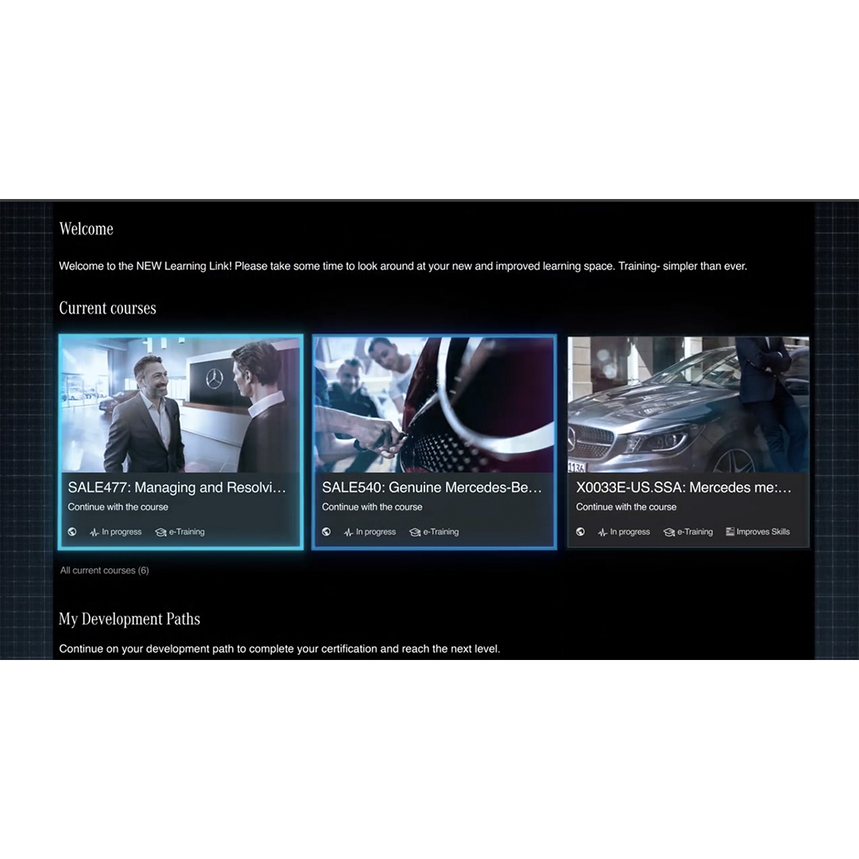This screenshot has height=859, width=859.
Task: Click the My Development Paths heading
Action: coord(130,618)
